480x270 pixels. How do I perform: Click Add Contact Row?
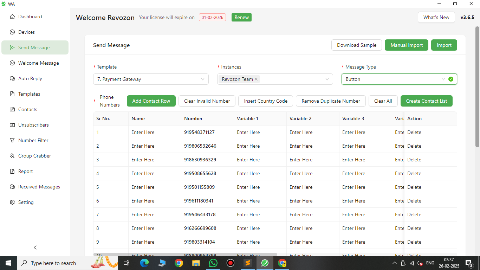pos(151,101)
